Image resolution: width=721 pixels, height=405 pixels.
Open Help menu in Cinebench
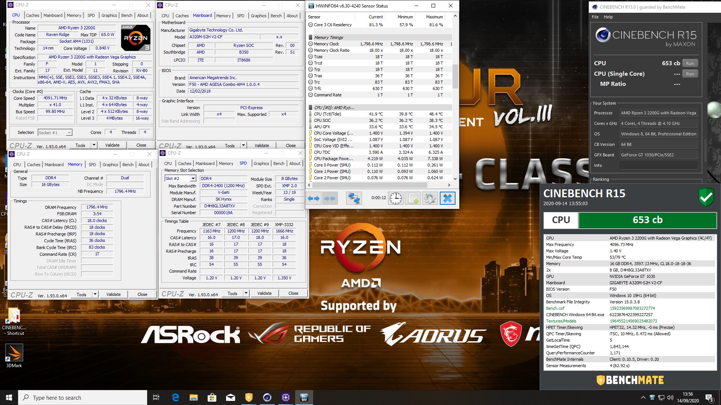(x=608, y=17)
